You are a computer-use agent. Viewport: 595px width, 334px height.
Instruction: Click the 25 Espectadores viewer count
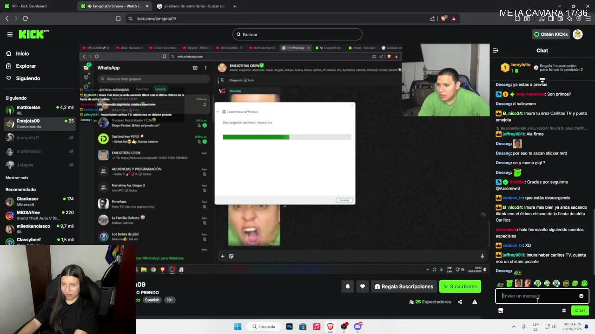point(430,302)
